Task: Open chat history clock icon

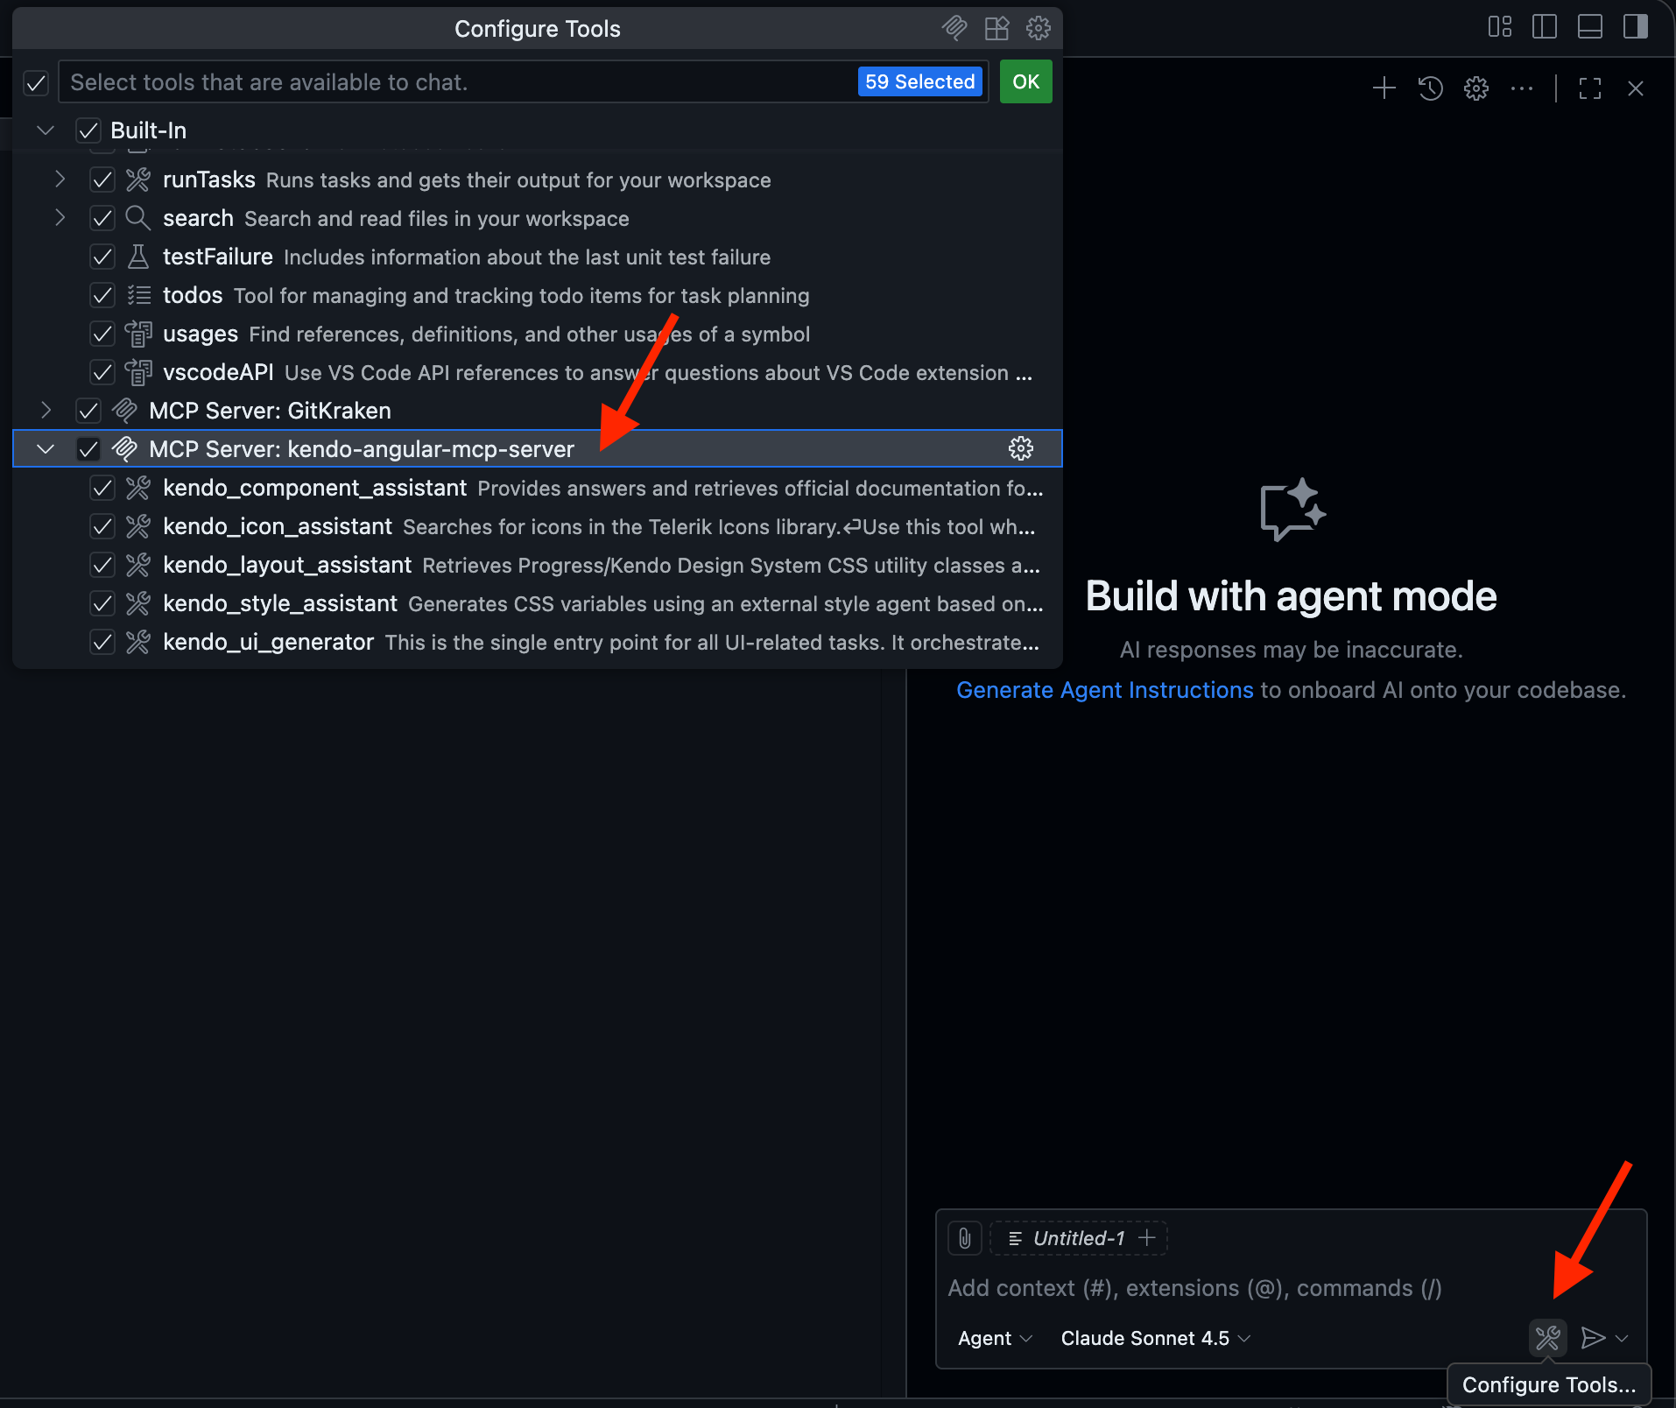Action: coord(1431,88)
